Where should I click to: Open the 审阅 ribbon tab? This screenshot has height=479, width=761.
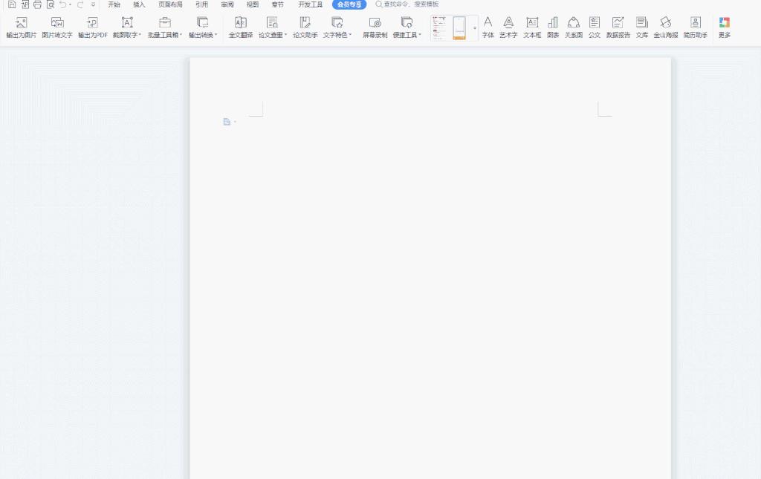pos(227,4)
